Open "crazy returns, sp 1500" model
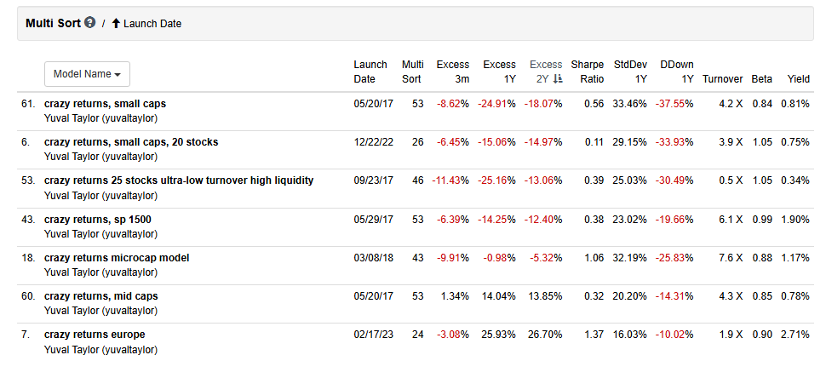 coord(98,220)
